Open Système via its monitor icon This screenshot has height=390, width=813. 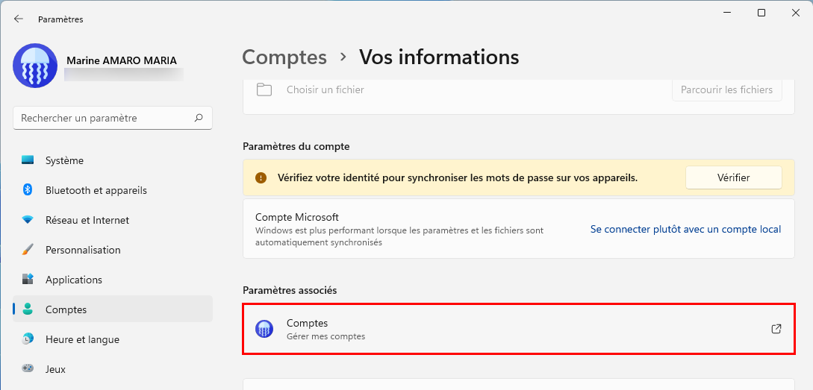point(28,160)
